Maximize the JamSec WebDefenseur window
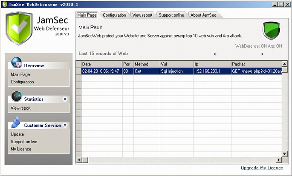The height and width of the screenshot is (176, 292). (x=281, y=4)
